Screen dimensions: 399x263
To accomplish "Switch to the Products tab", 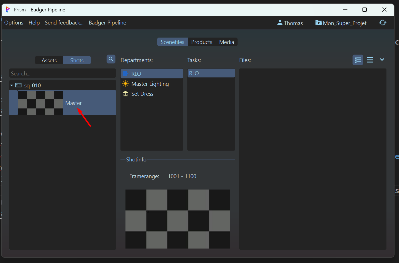I will click(x=202, y=42).
